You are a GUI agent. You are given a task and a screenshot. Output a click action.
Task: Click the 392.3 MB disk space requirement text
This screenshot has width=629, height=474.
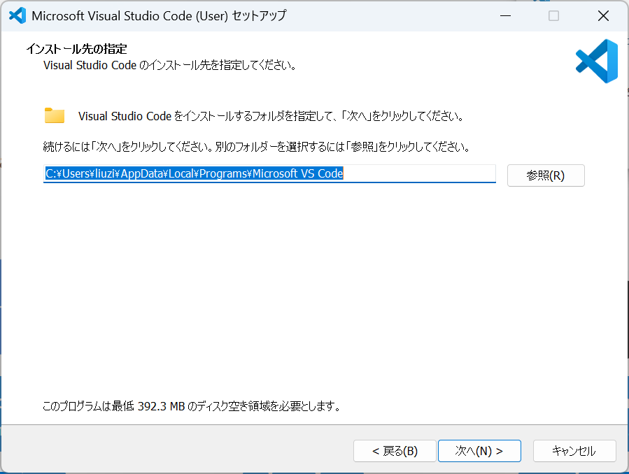point(192,405)
